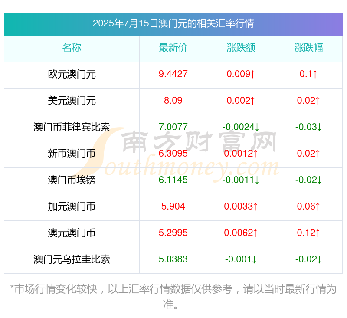Click the 涨跌幅 column header
Image resolution: width=347 pixels, height=318 pixels.
tap(308, 48)
